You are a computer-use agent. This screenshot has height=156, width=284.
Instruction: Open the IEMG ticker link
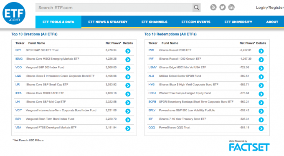[19, 59]
